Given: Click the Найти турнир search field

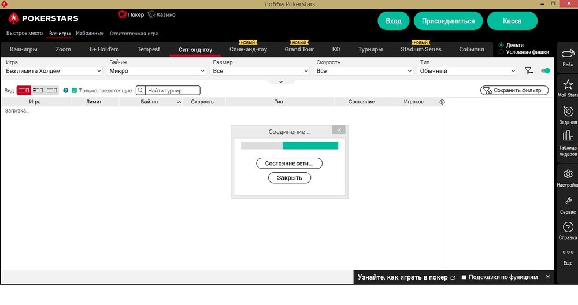Looking at the screenshot, I should (x=173, y=90).
